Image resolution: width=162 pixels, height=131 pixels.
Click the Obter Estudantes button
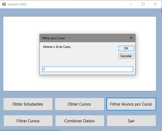(x=28, y=104)
